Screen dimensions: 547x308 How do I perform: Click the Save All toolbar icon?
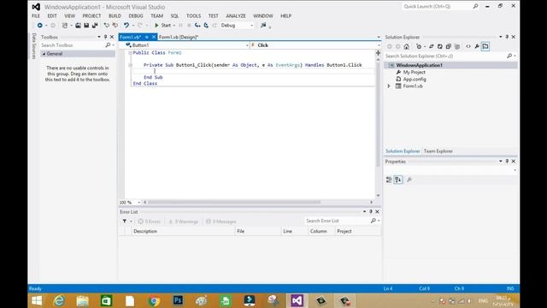pyautogui.click(x=95, y=25)
